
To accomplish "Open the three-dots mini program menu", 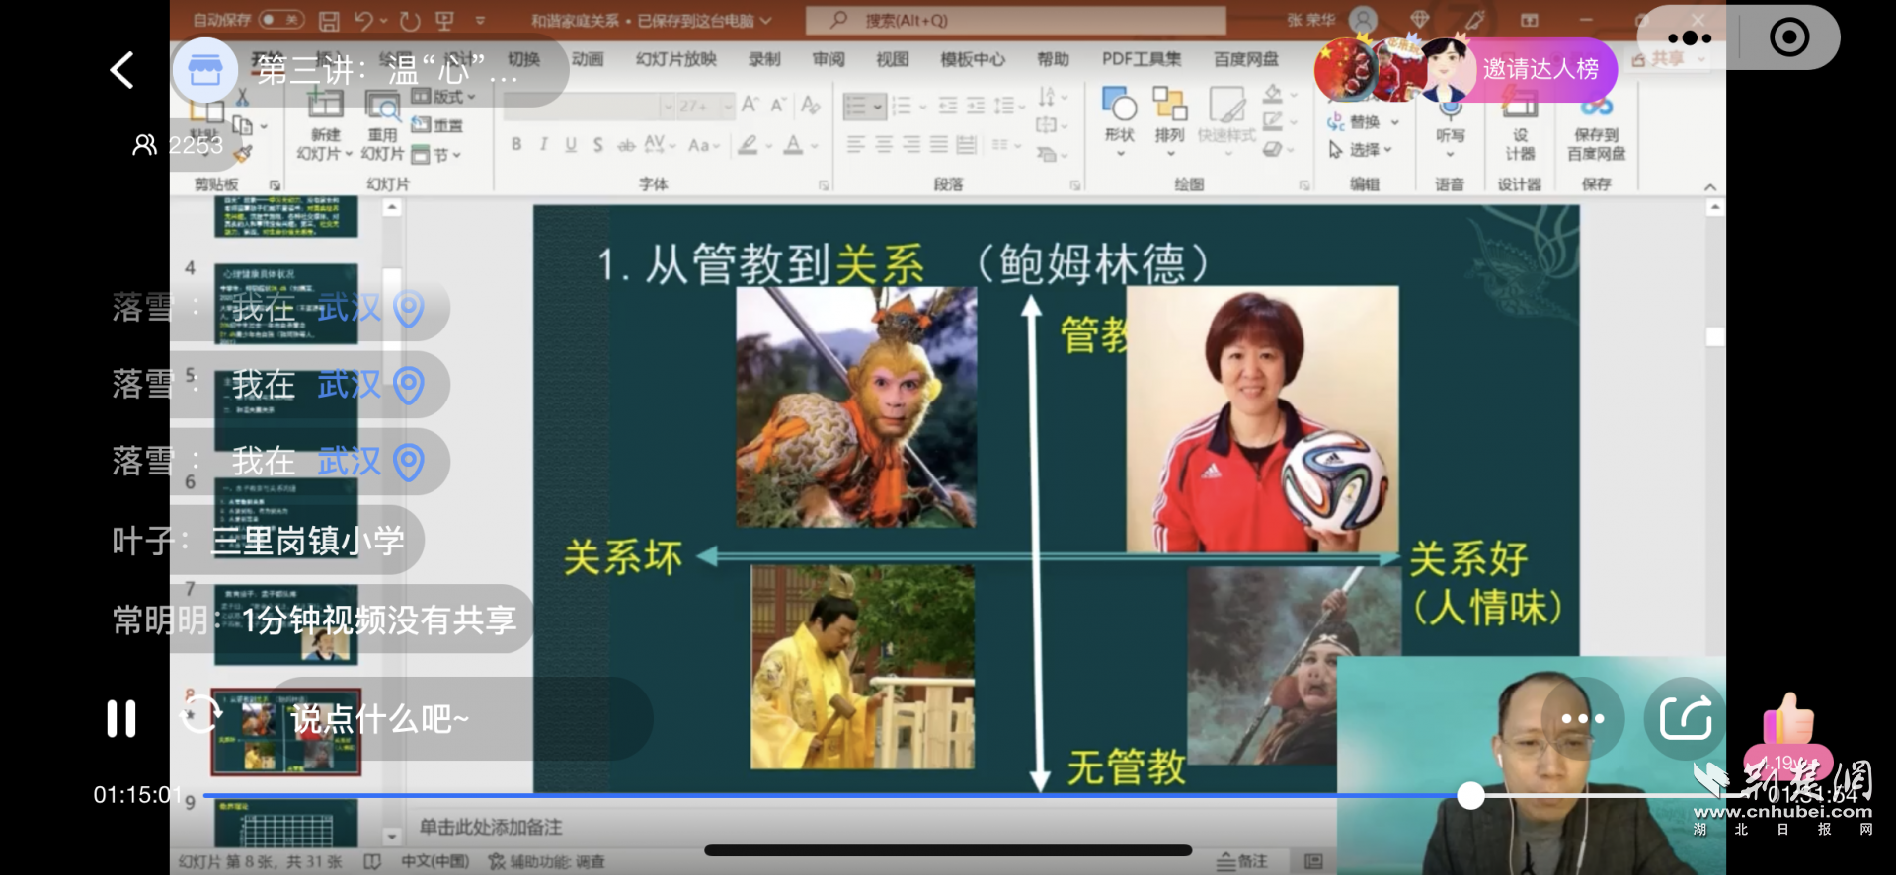I will pos(1690,38).
